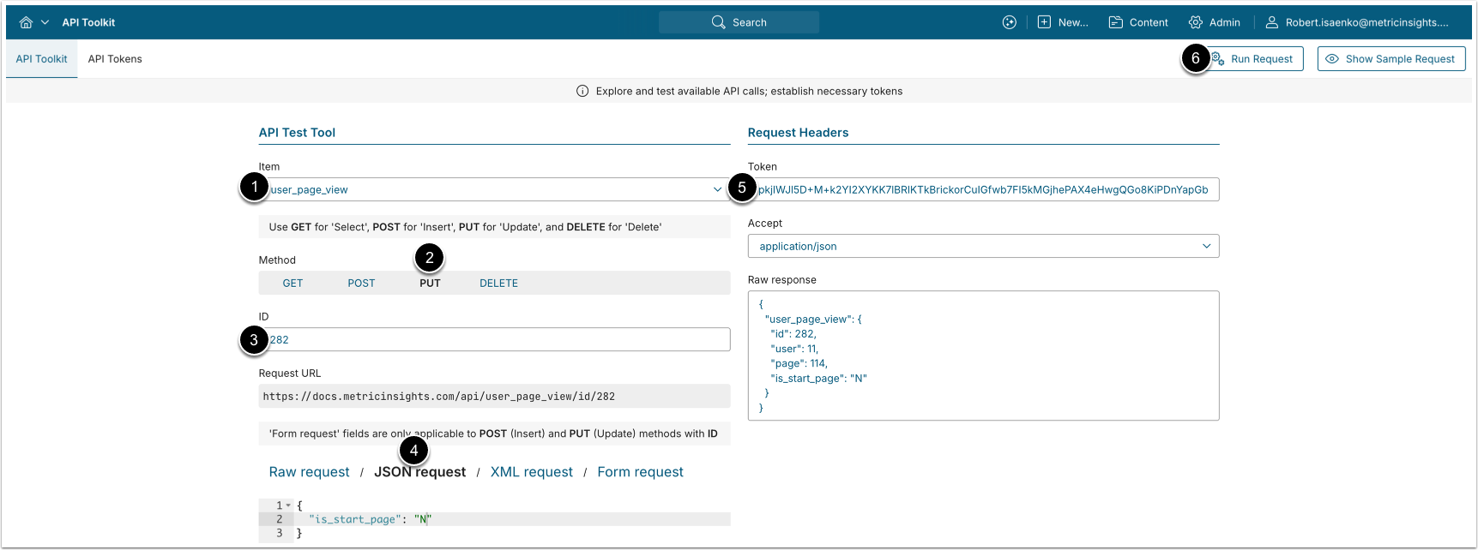The width and height of the screenshot is (1478, 550).
Task: Click editor line number 3
Action: click(279, 533)
